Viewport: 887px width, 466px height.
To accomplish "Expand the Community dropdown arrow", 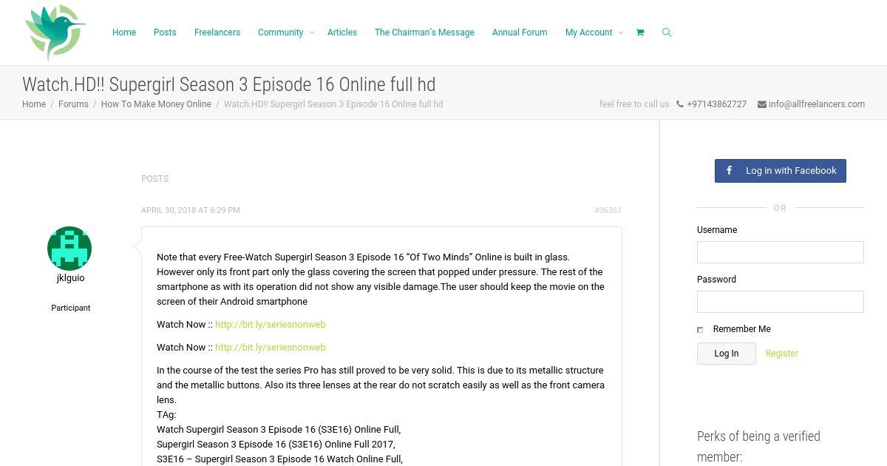I will point(312,33).
